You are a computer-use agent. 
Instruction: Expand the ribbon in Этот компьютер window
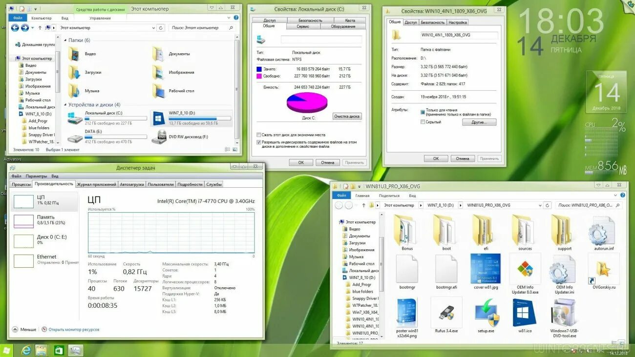click(228, 18)
